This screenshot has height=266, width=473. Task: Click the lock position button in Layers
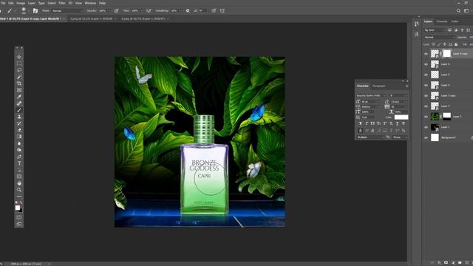click(x=444, y=44)
